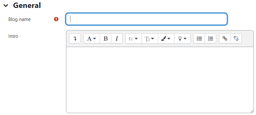Open the font size dropdown
256x115 pixels.
pyautogui.click(x=150, y=39)
